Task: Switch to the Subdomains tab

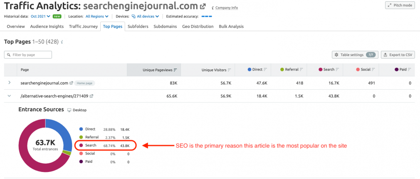Action: coord(165,27)
